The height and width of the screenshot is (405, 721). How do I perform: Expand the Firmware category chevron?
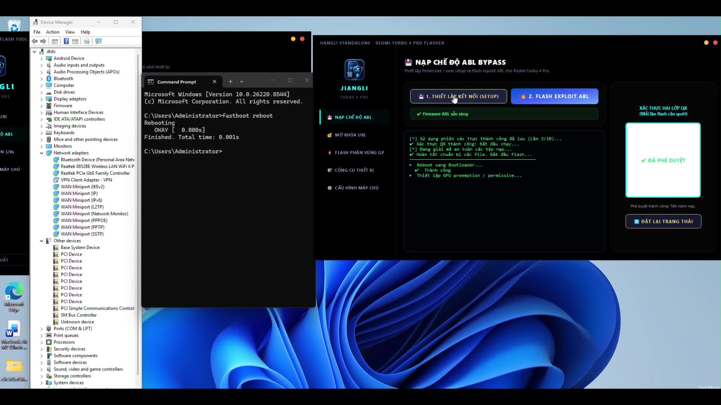42,106
